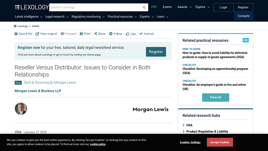The image size is (268, 151).
Task: Click the Share icon
Action: click(x=95, y=34)
